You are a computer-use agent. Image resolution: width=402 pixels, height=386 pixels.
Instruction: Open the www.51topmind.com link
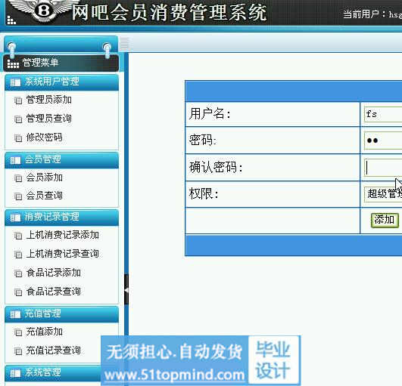175,375
